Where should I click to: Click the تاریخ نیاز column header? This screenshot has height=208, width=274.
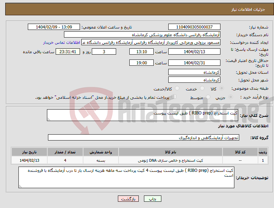pos(29,152)
